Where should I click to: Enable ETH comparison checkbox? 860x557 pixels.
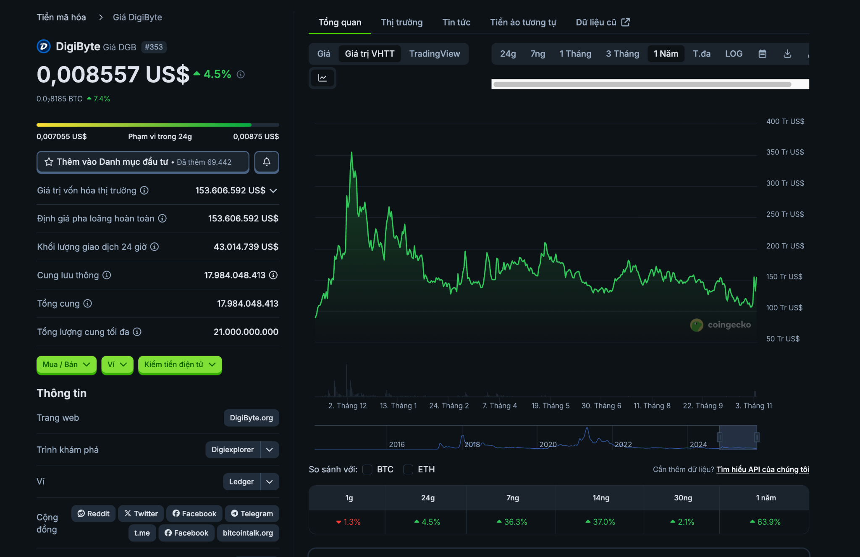(408, 469)
